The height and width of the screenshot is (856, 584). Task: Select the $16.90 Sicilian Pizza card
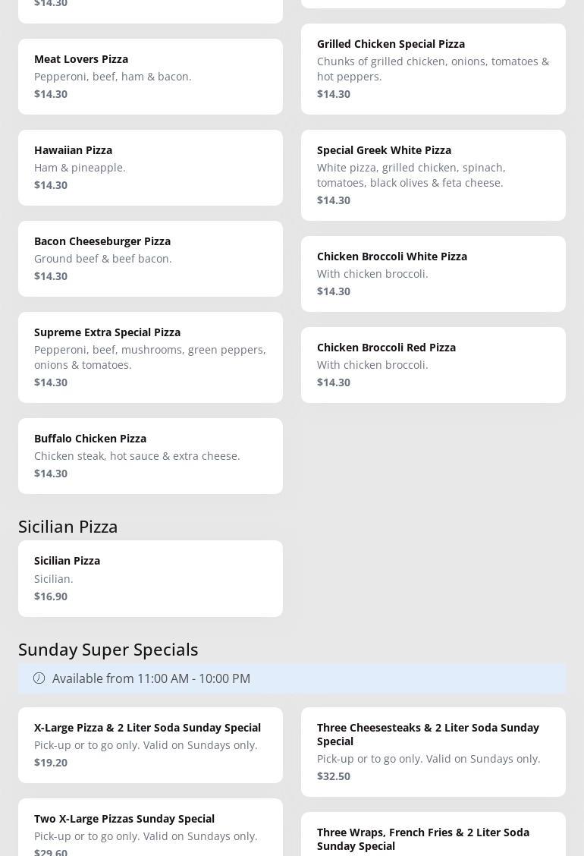[150, 578]
